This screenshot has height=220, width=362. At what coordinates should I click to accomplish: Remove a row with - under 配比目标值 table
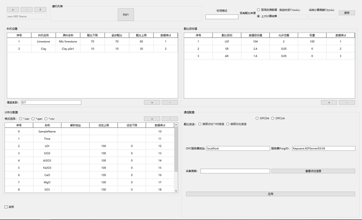click(347, 103)
